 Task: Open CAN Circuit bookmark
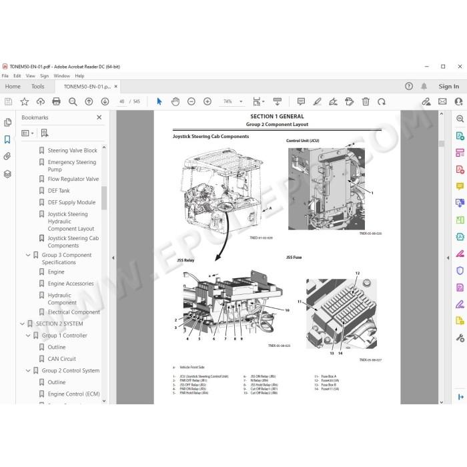61,359
